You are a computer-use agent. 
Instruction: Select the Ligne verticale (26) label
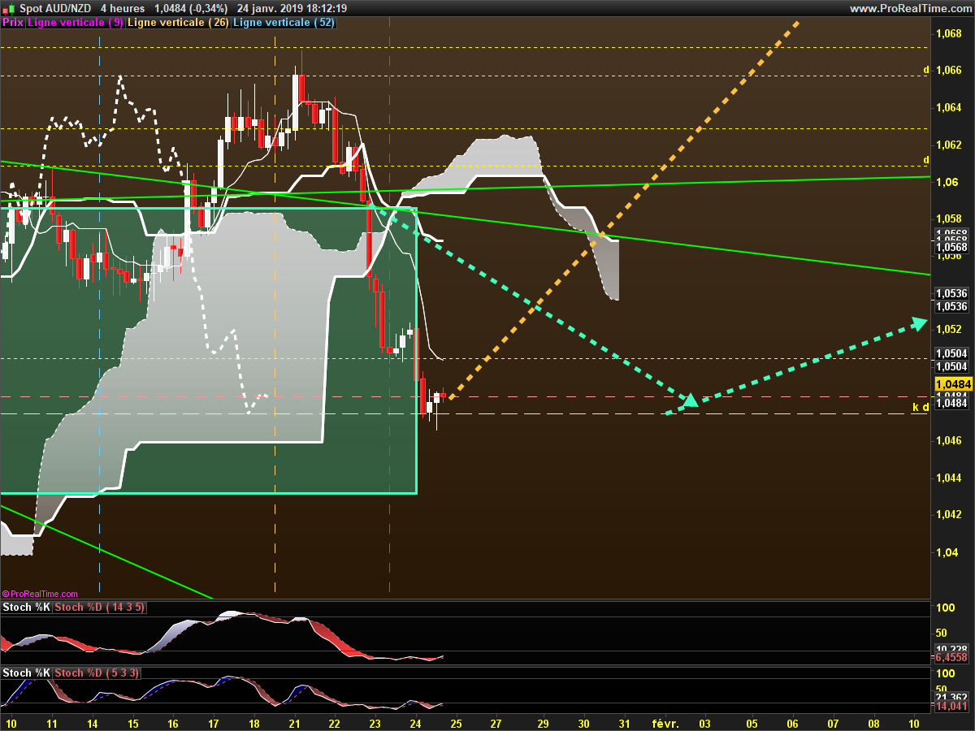(x=180, y=23)
